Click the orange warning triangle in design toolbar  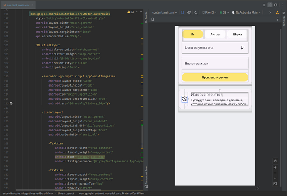[278, 13]
